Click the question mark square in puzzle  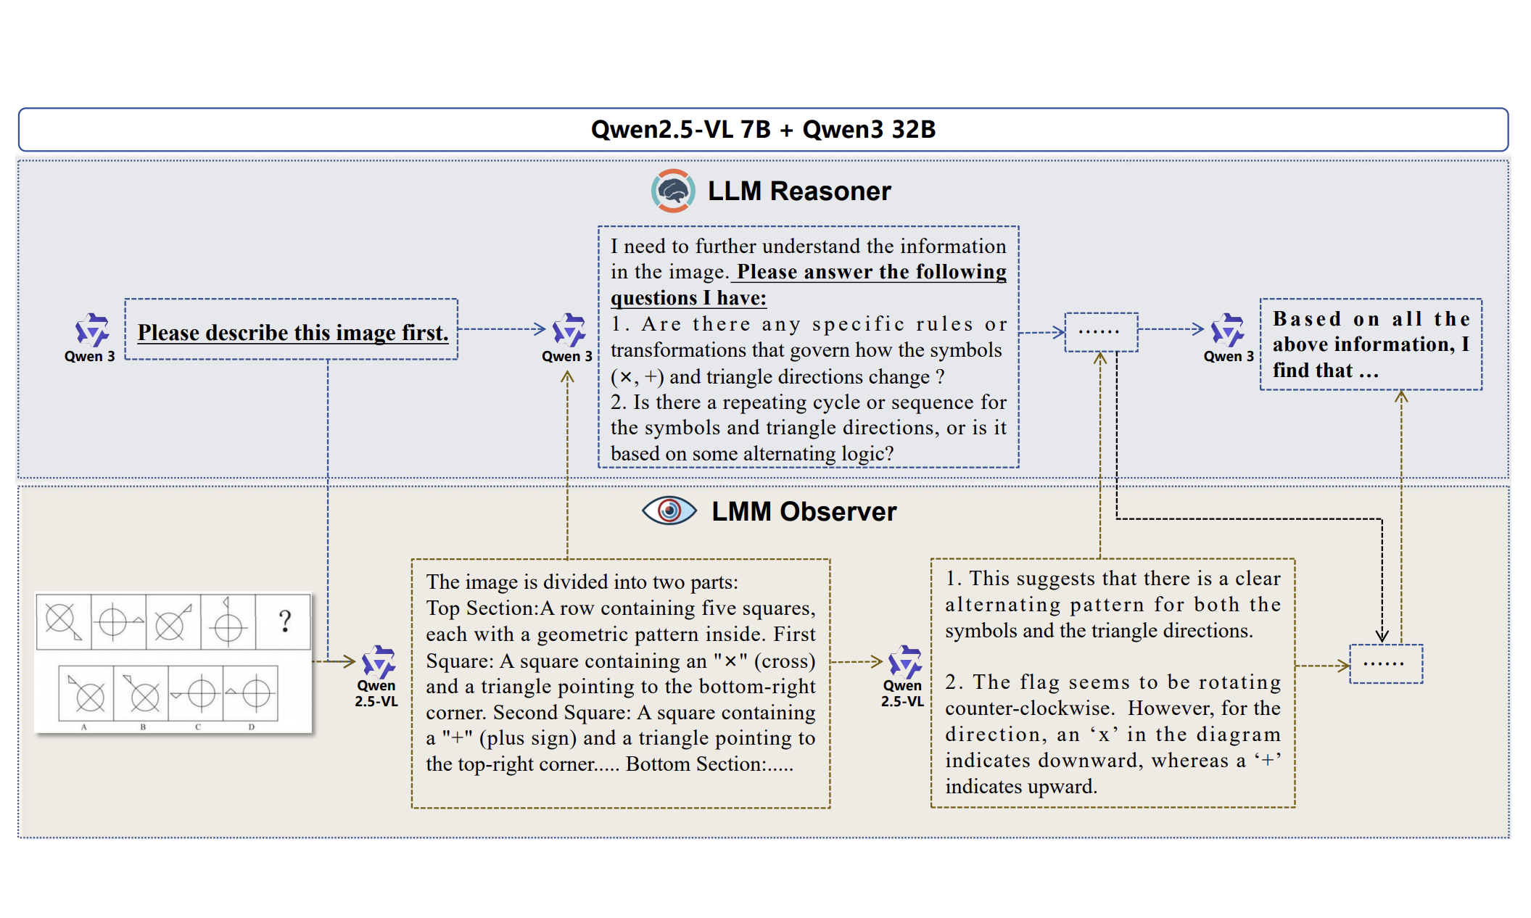(284, 621)
